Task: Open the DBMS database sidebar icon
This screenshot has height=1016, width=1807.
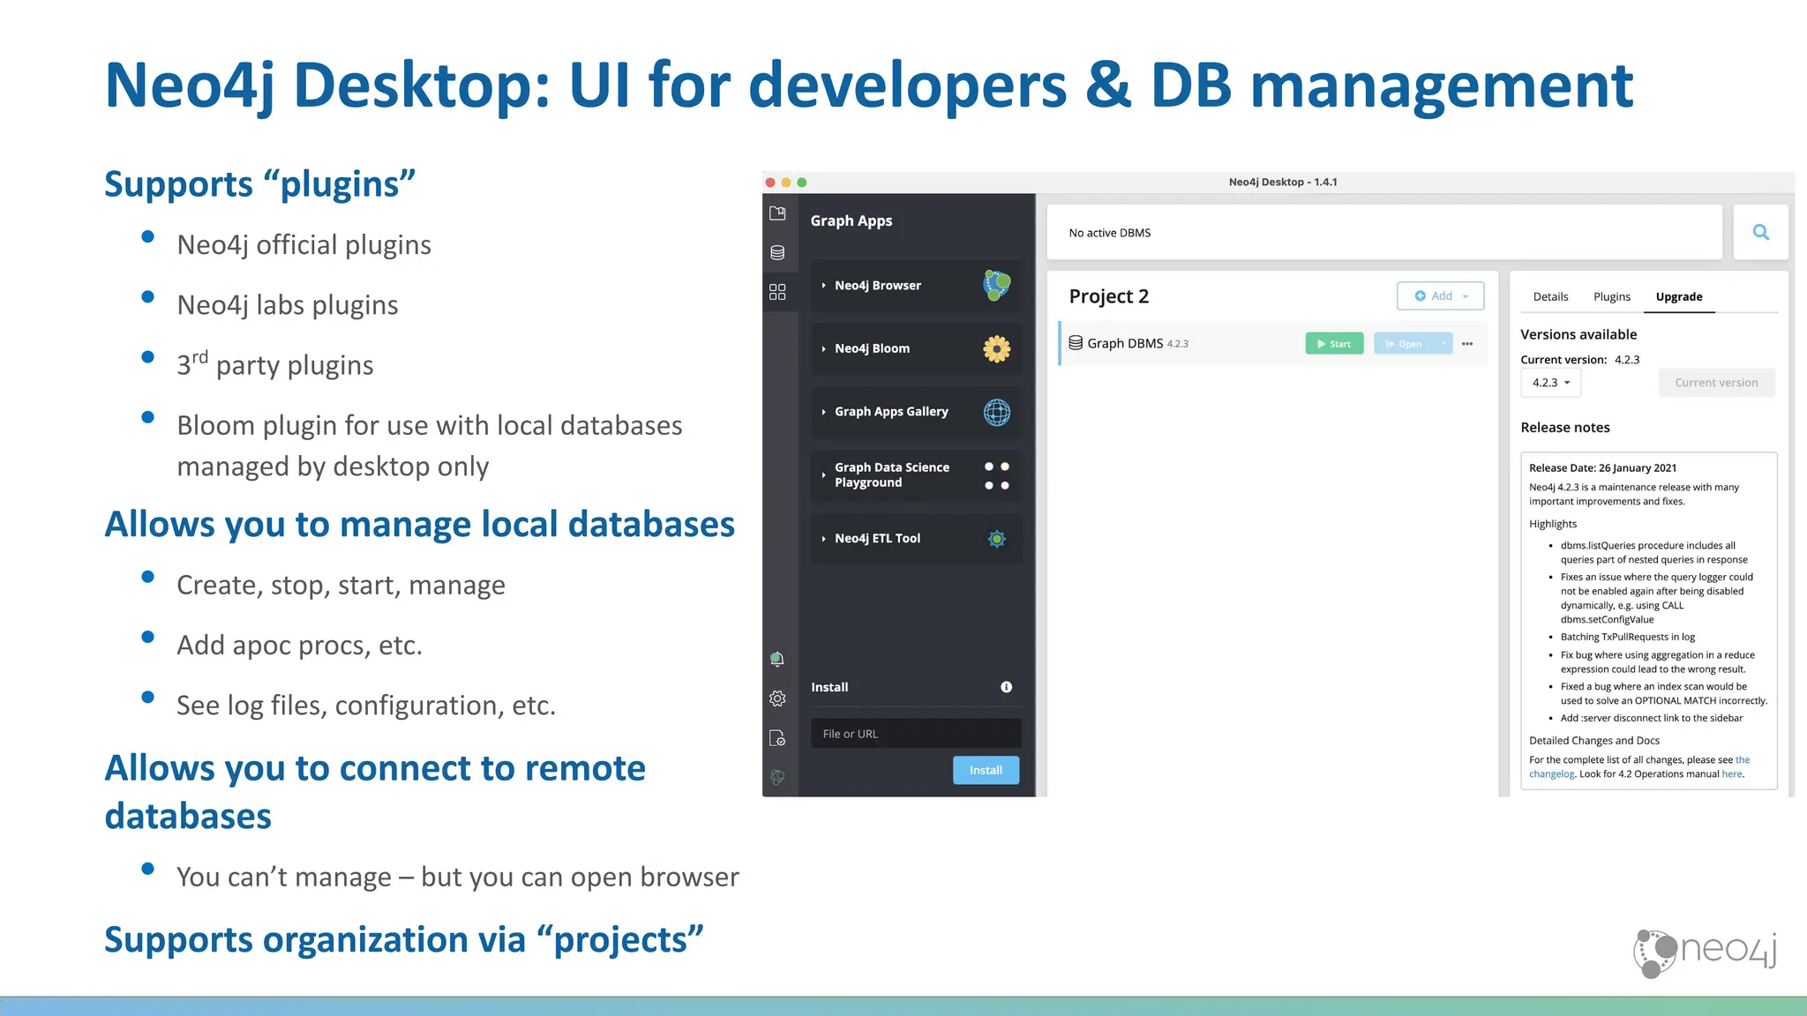Action: coord(777,252)
